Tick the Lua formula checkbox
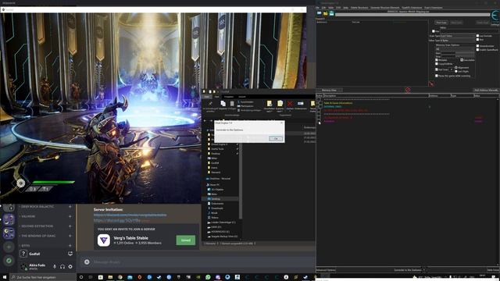 [x=477, y=36]
